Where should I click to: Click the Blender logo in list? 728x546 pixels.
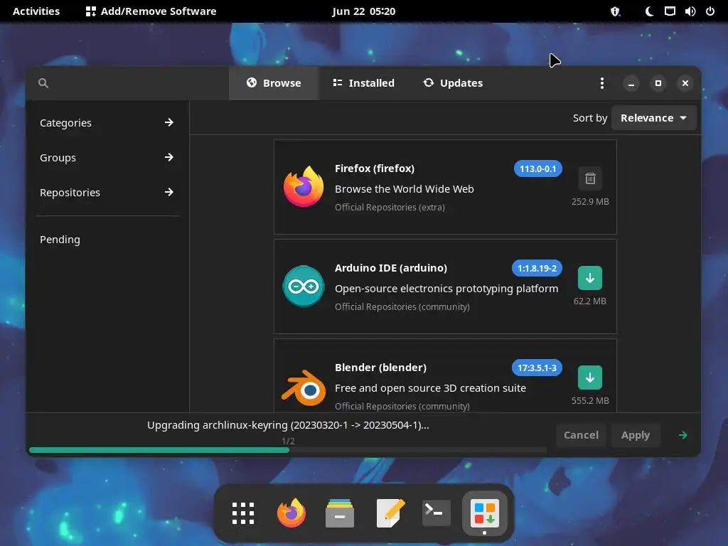304,388
